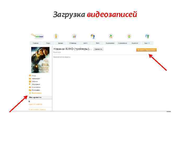188x141 pixels.
Task: Open the Видеозаписи tab in navigation bar
Action: pos(110,43)
